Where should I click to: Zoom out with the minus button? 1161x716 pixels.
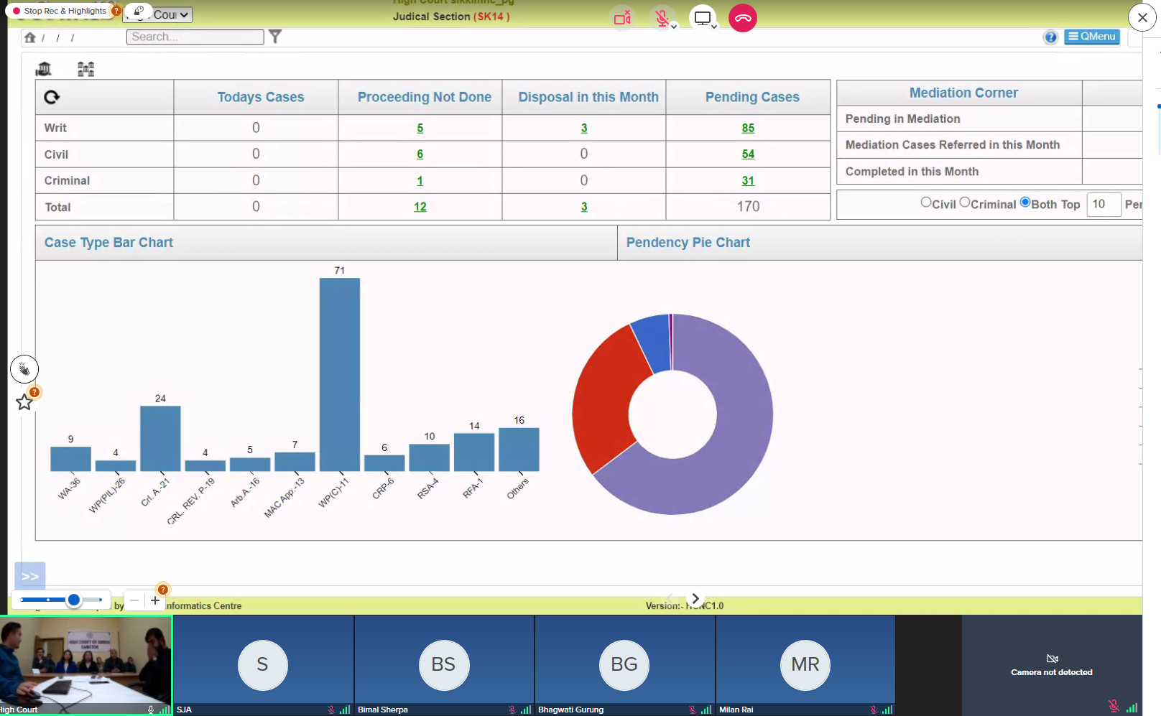point(134,600)
